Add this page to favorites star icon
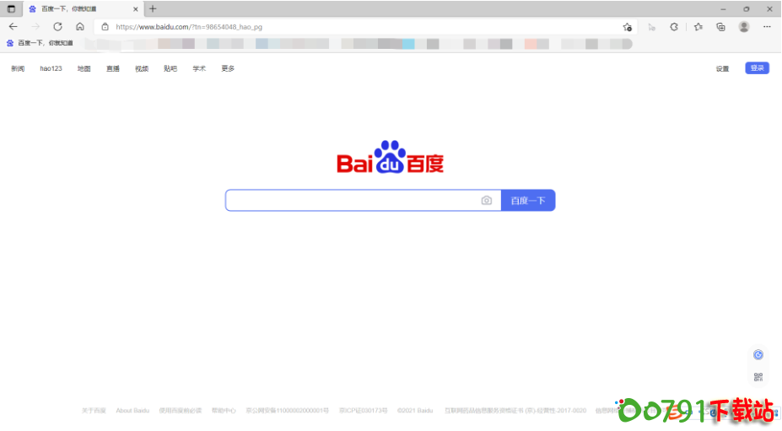 click(627, 27)
